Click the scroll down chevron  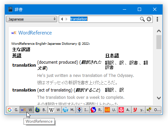[159, 98]
